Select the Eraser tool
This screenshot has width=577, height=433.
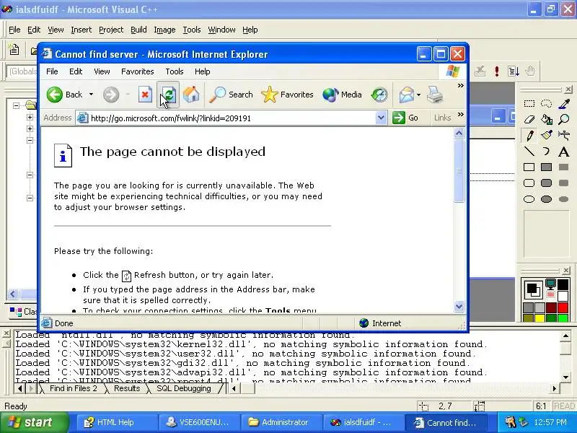[529, 119]
